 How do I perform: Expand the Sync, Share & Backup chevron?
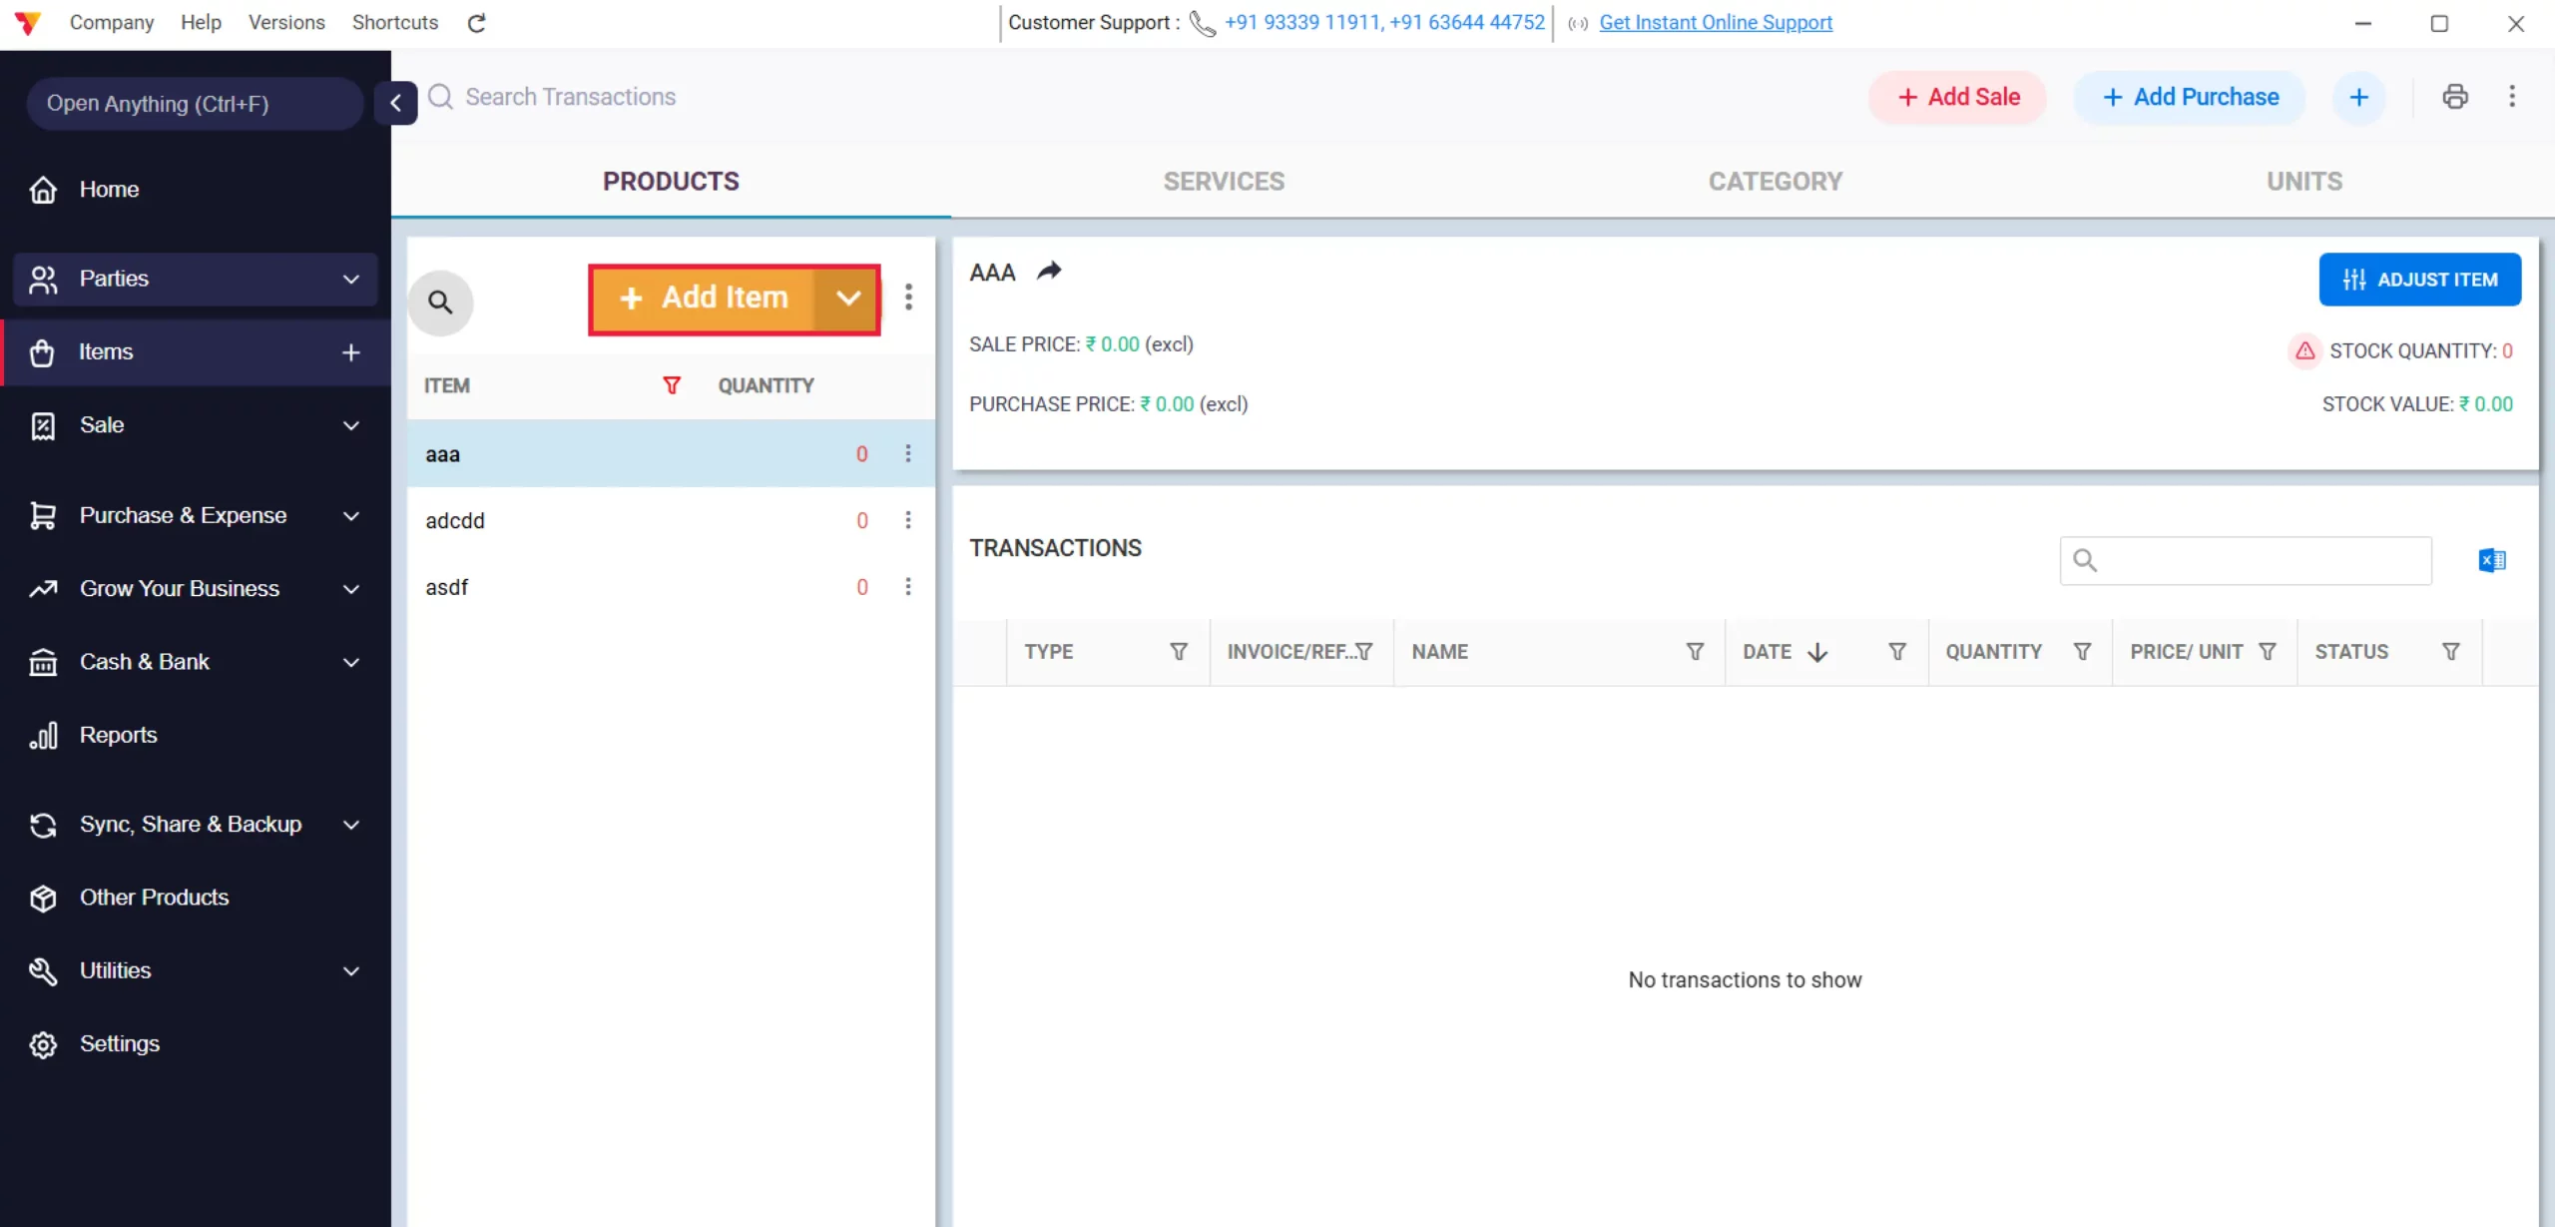[351, 825]
